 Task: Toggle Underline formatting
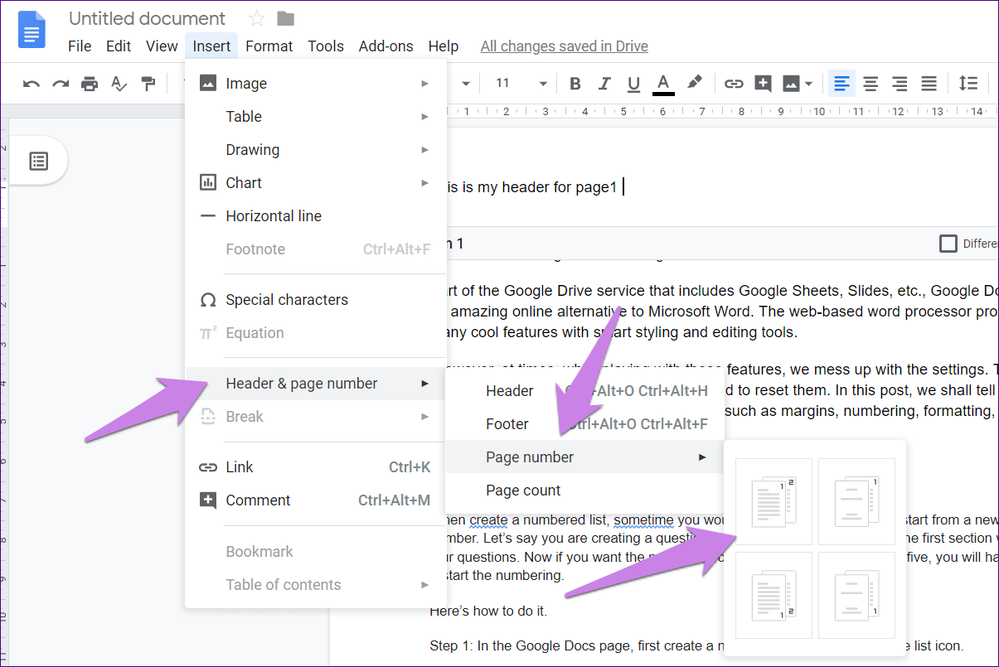click(x=634, y=83)
